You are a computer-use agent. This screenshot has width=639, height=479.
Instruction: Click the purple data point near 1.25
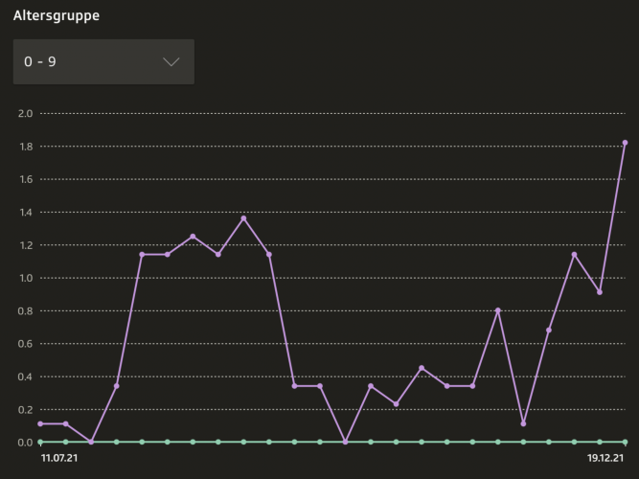193,237
